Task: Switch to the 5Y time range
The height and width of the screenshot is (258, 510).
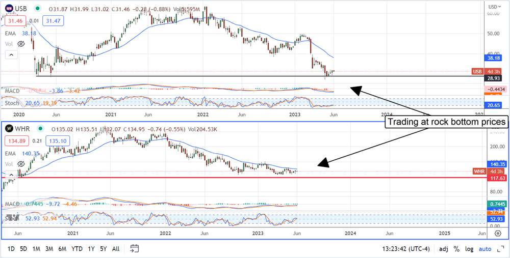Action: (x=103, y=249)
